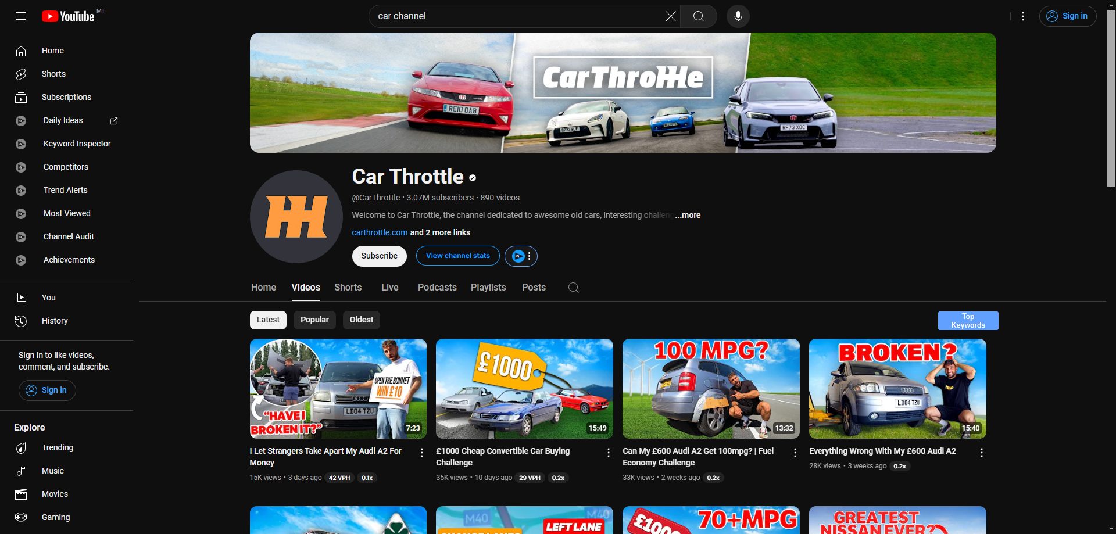The width and height of the screenshot is (1116, 534).
Task: Clear the search box text
Action: (x=670, y=16)
